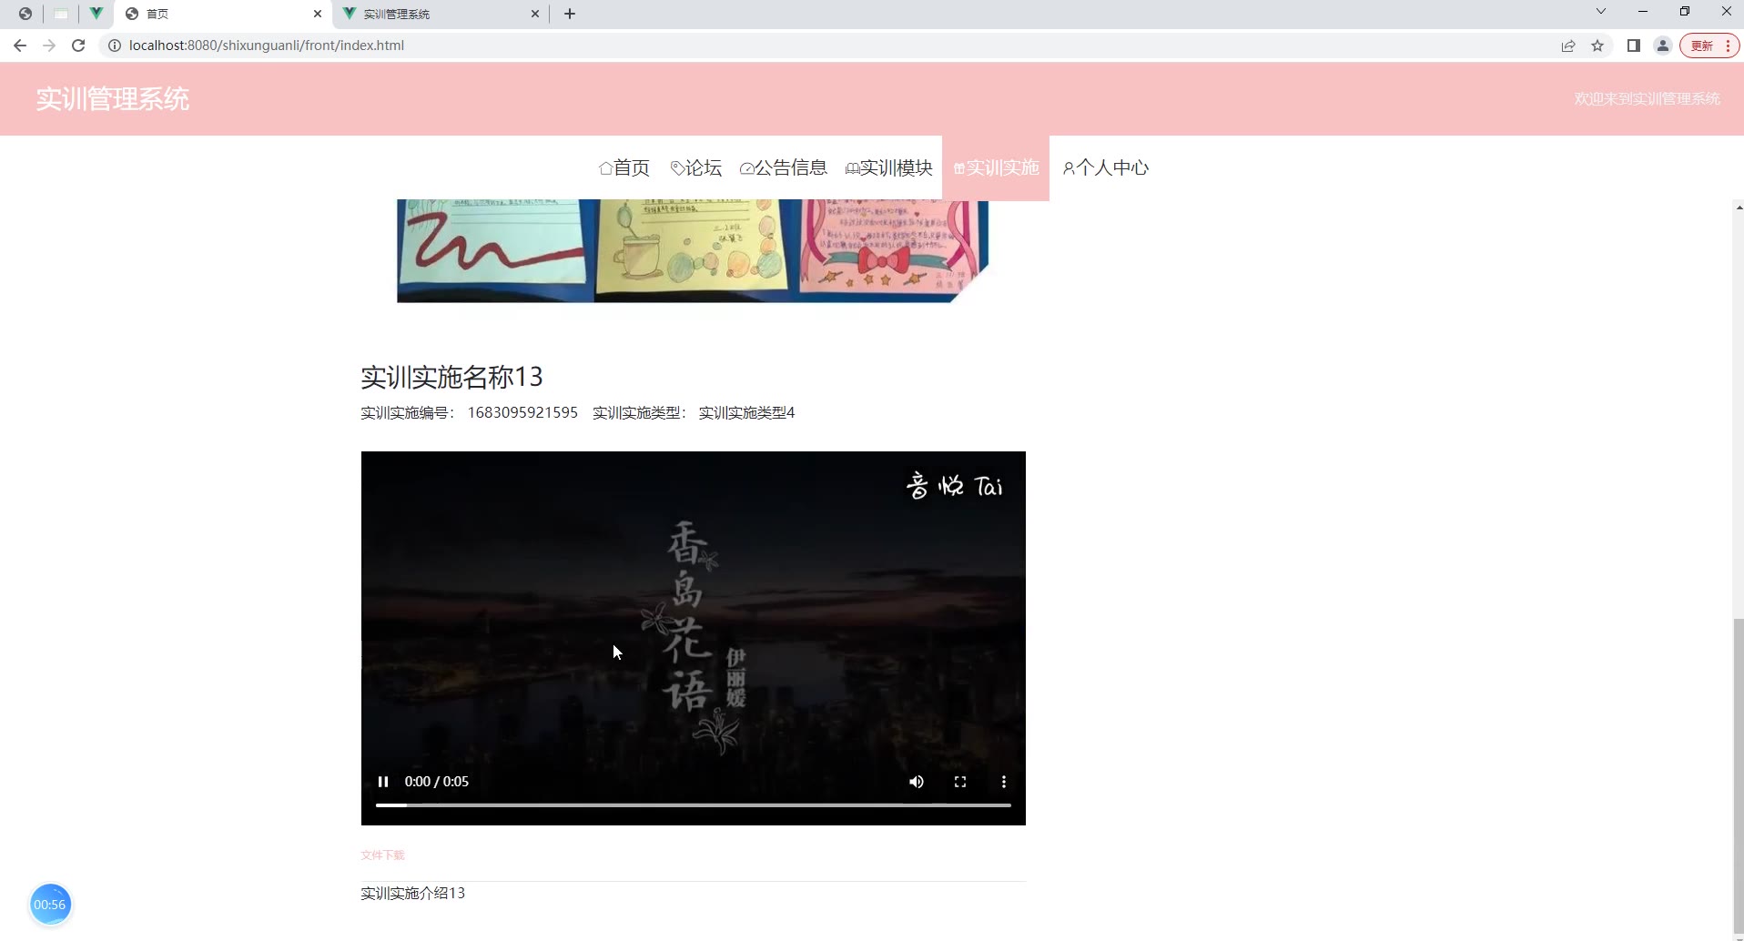Open the video's three-dot options menu
Viewport: 1744px width, 941px height.
[1004, 782]
